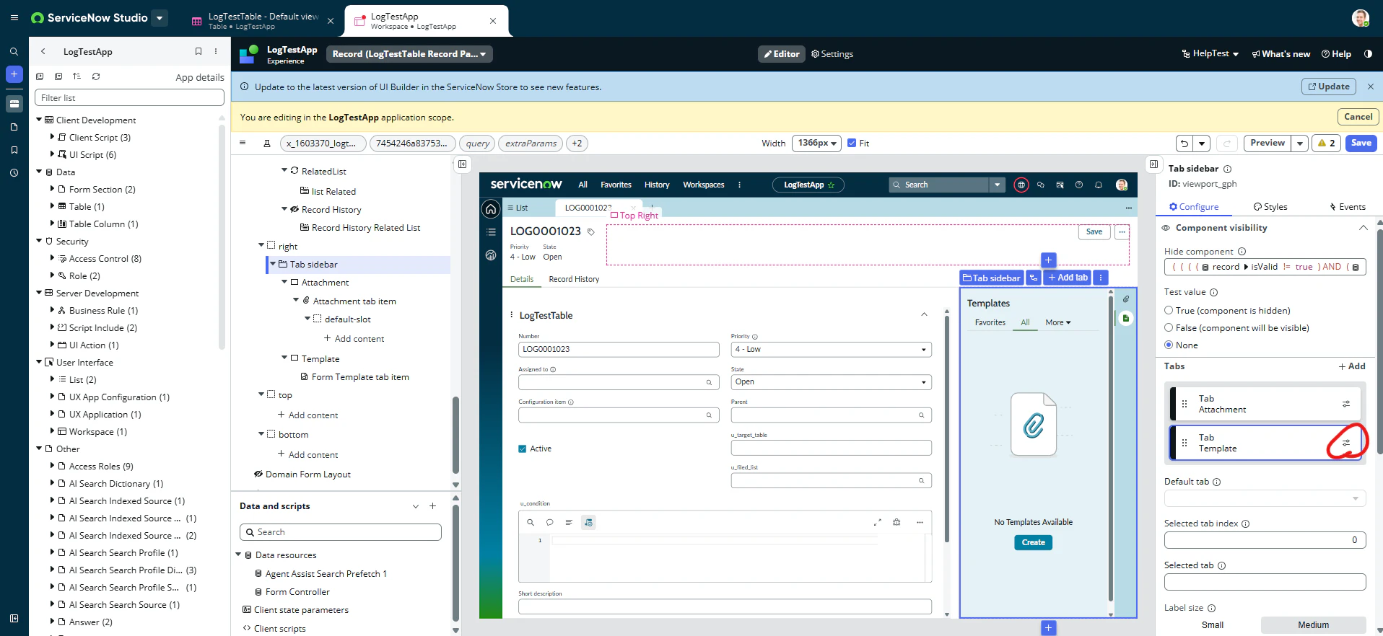
Task: Open the HelpTest dropdown menu
Action: pos(1210,54)
